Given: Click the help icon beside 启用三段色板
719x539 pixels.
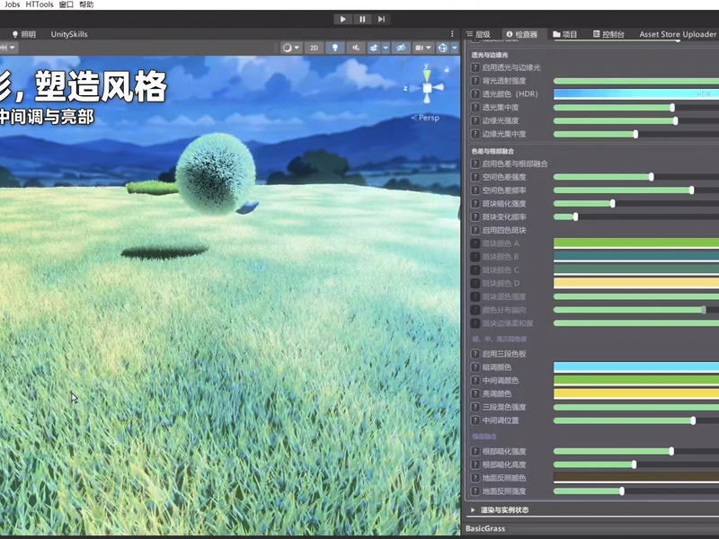Looking at the screenshot, I should (475, 354).
